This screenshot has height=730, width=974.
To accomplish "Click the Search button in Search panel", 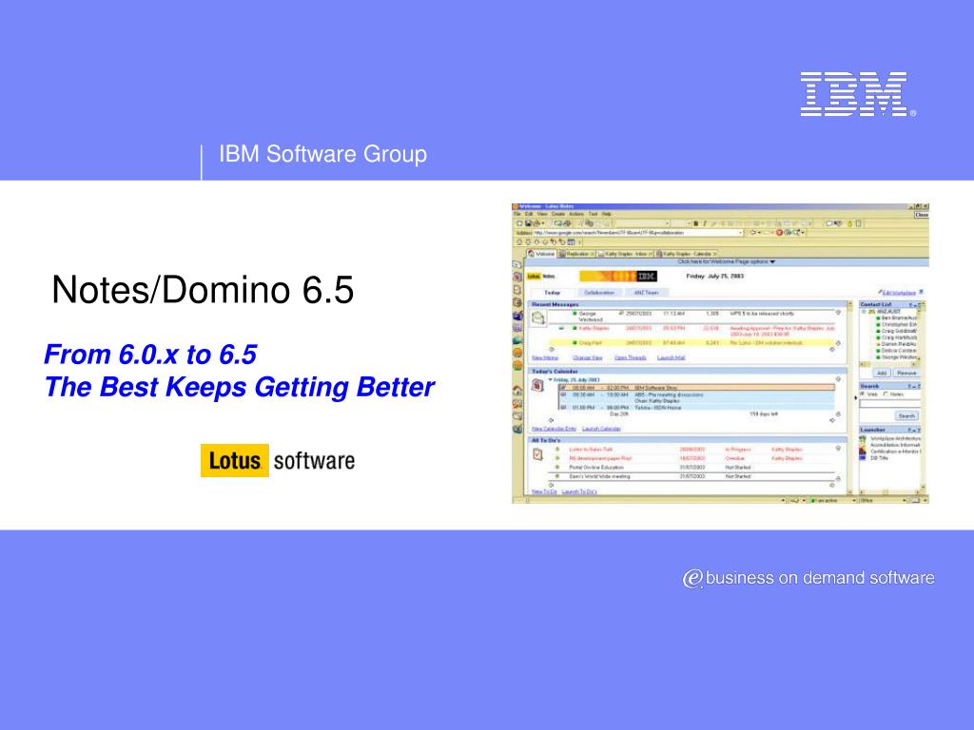I will tap(906, 416).
